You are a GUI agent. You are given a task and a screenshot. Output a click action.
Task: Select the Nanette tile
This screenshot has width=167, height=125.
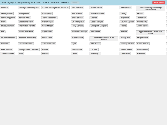coord(45,54)
